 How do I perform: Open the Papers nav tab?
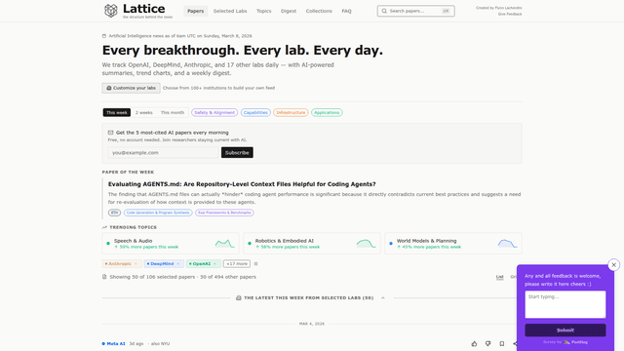(195, 11)
